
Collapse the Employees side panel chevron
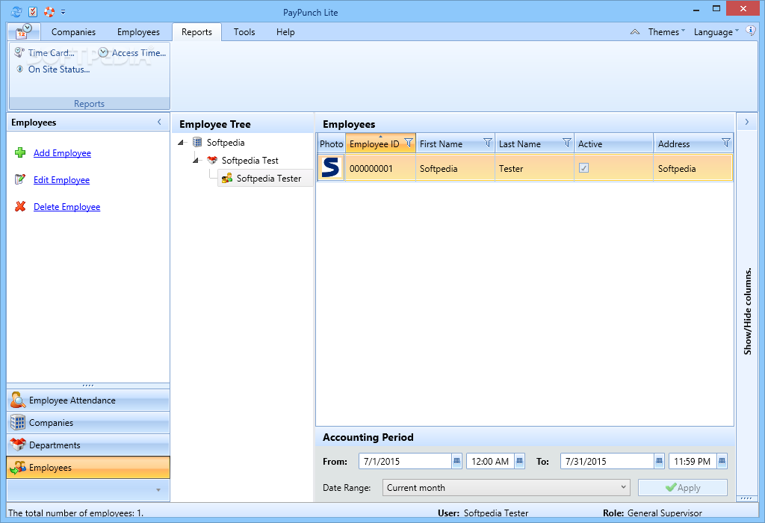(x=159, y=122)
